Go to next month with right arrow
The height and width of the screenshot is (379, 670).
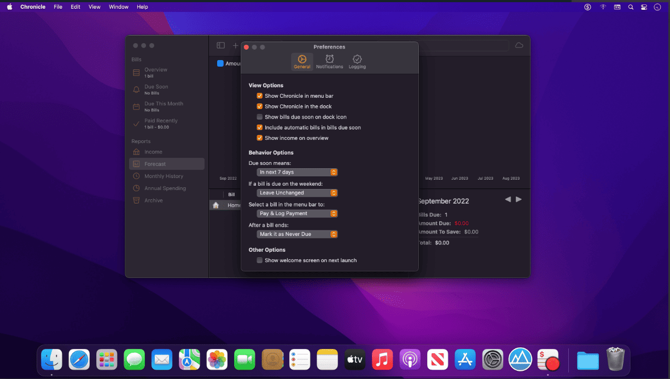pos(518,199)
